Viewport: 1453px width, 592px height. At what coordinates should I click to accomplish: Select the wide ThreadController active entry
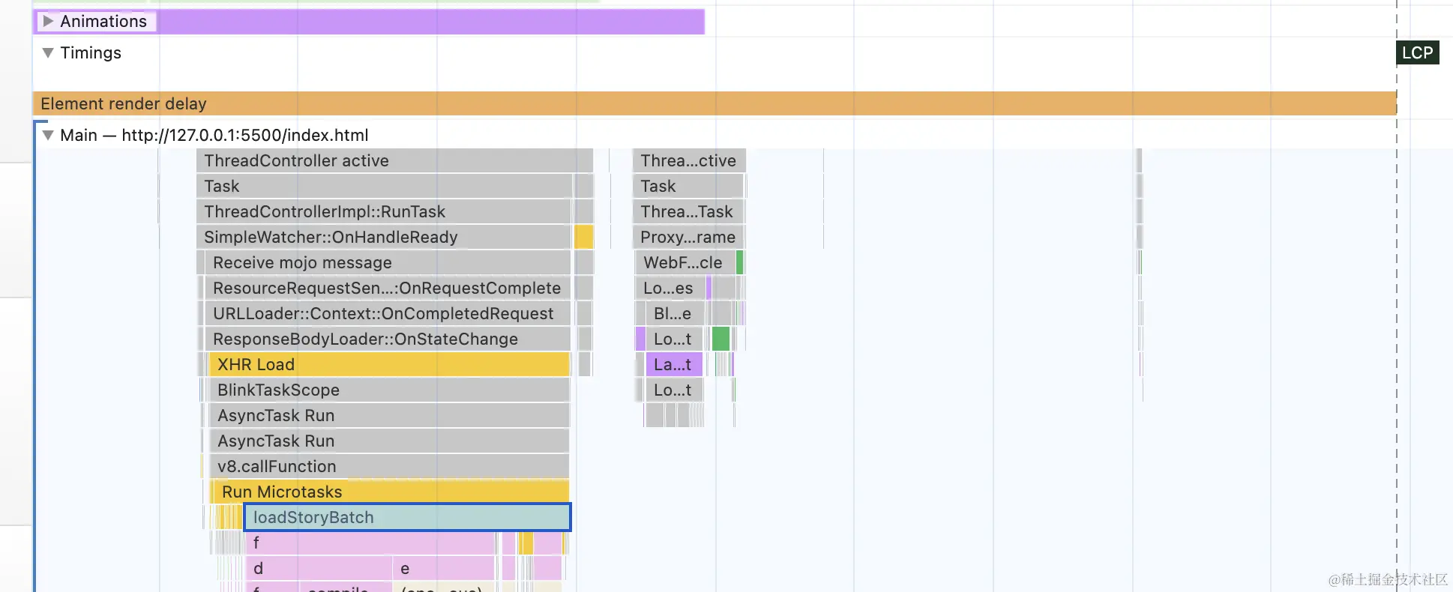click(x=394, y=160)
